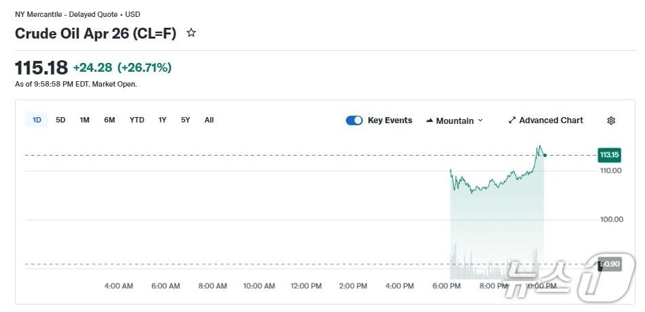
Task: Click the Crude Oil Apr 26 title
Action: tap(96, 33)
